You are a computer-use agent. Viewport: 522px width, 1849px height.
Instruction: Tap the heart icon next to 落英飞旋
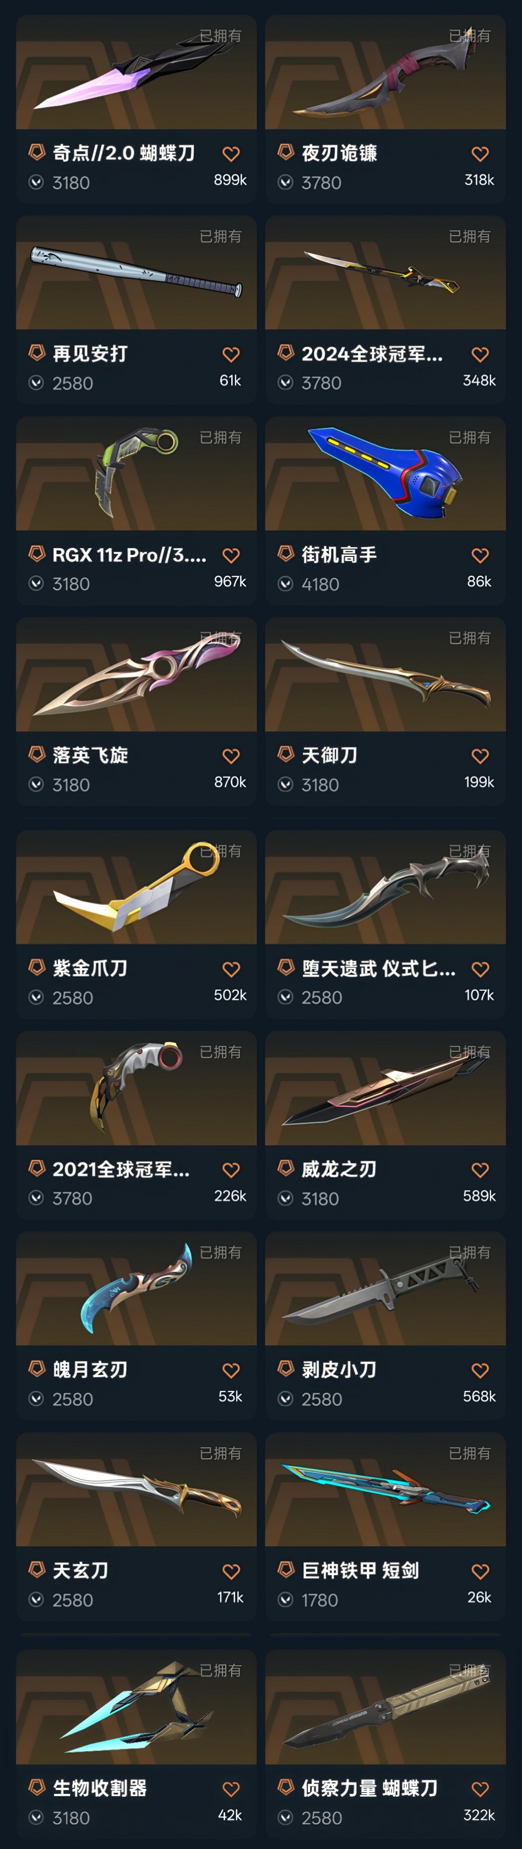tap(231, 756)
